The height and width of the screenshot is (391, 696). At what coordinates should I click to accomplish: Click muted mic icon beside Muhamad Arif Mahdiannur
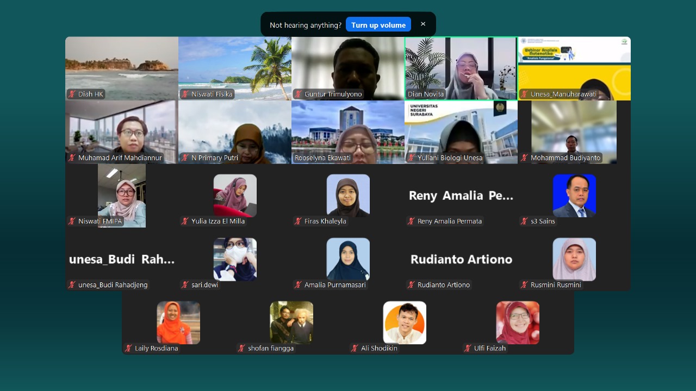71,158
